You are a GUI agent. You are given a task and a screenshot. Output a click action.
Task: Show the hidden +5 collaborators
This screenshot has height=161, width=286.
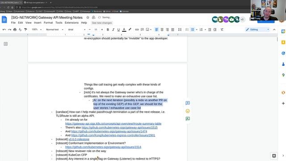(242, 19)
